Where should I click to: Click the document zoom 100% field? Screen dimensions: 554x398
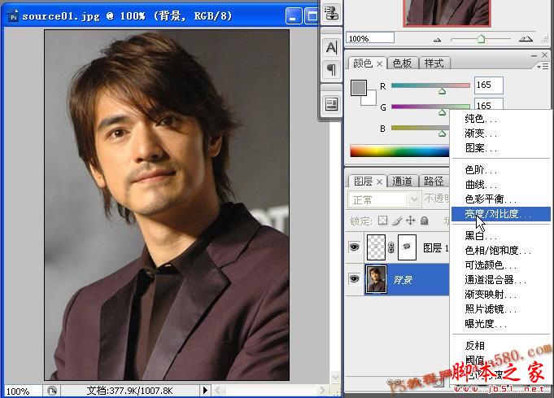click(22, 391)
